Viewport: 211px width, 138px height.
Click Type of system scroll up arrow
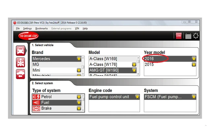click(83, 96)
